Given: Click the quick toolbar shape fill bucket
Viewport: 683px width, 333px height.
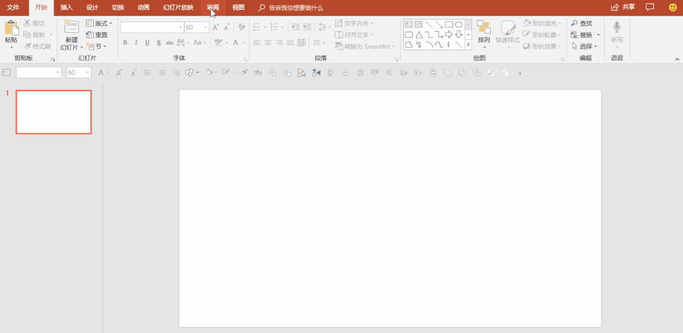Looking at the screenshot, I should click(x=209, y=72).
